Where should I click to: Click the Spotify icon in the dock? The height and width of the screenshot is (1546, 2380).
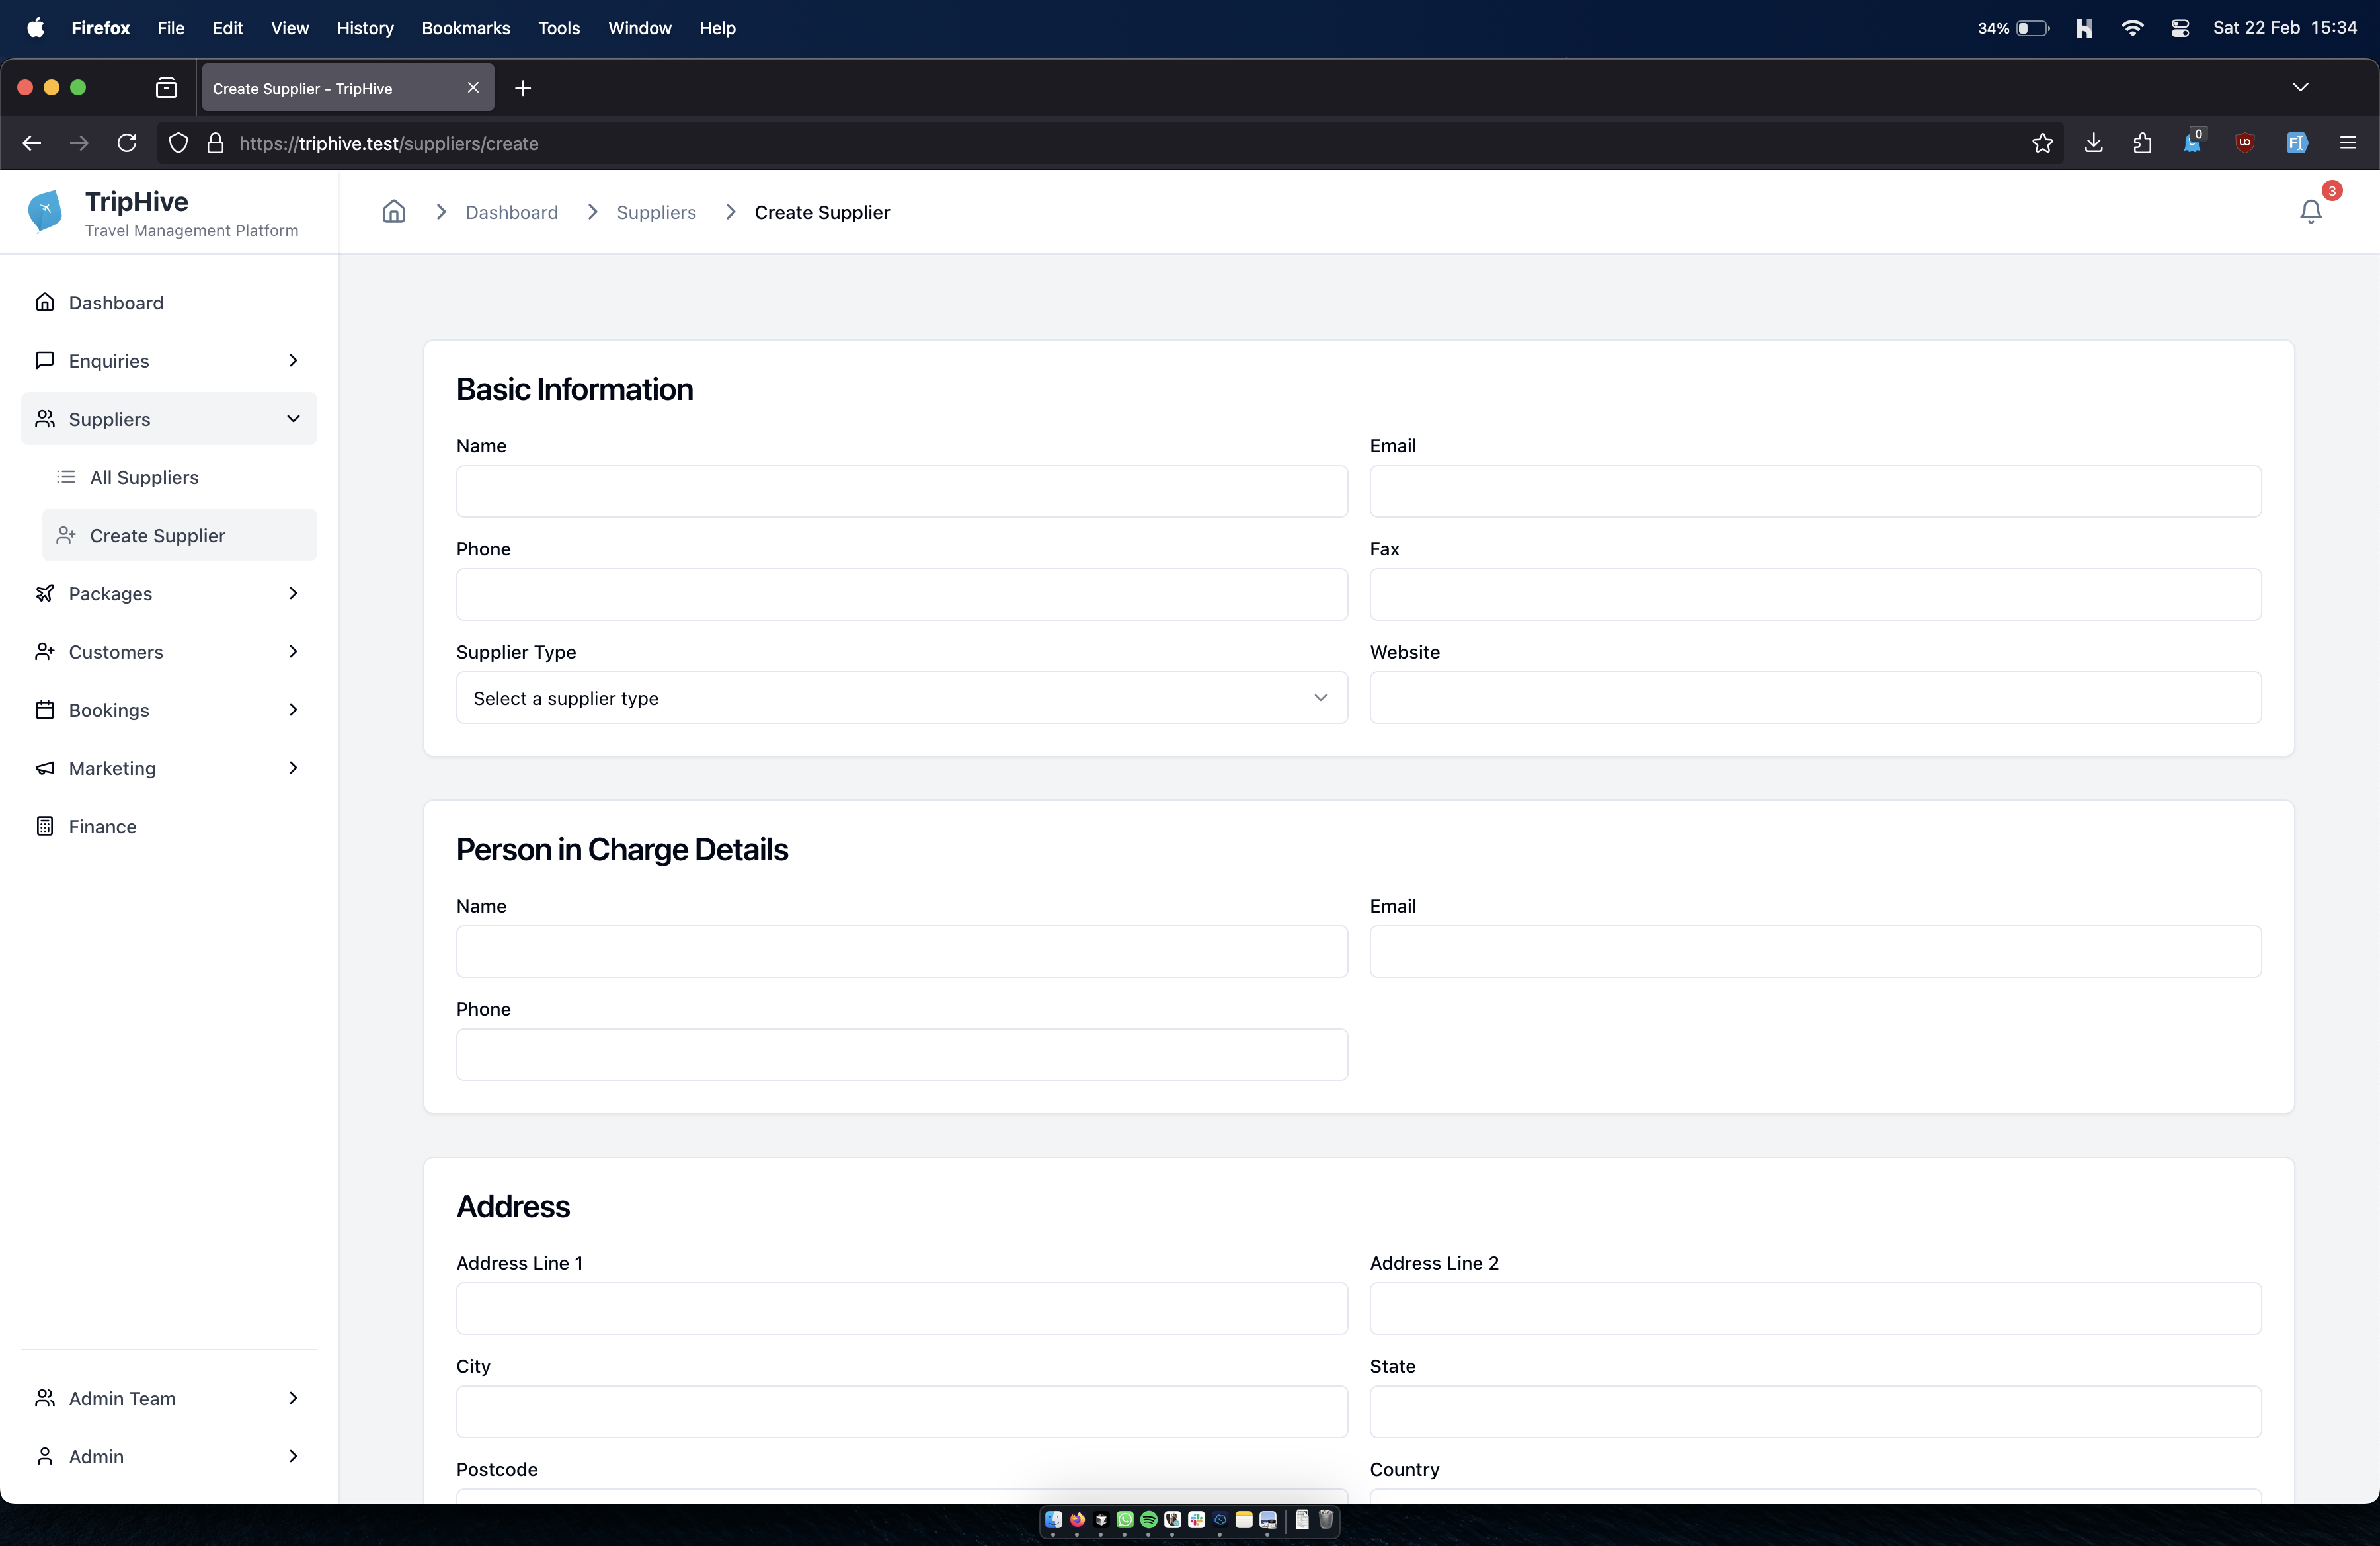1148,1520
